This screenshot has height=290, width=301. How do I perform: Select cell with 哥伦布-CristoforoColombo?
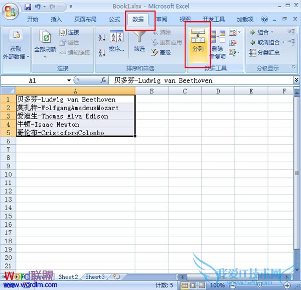tap(75, 133)
